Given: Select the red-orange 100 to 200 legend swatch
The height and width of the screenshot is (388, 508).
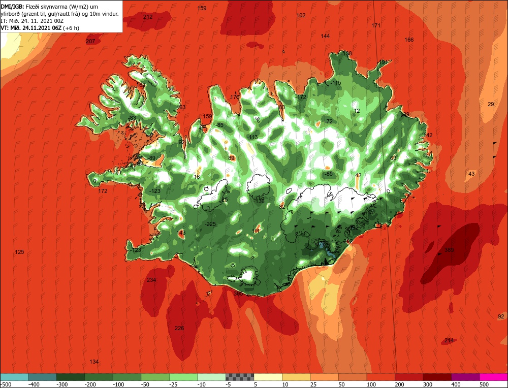Looking at the screenshot, I should coord(380,377).
